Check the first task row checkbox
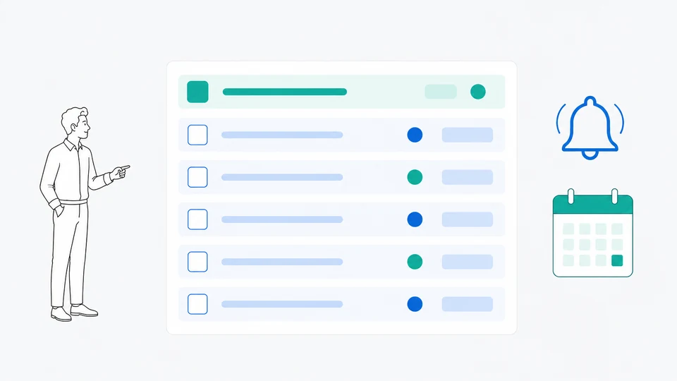677x381 pixels. click(197, 135)
